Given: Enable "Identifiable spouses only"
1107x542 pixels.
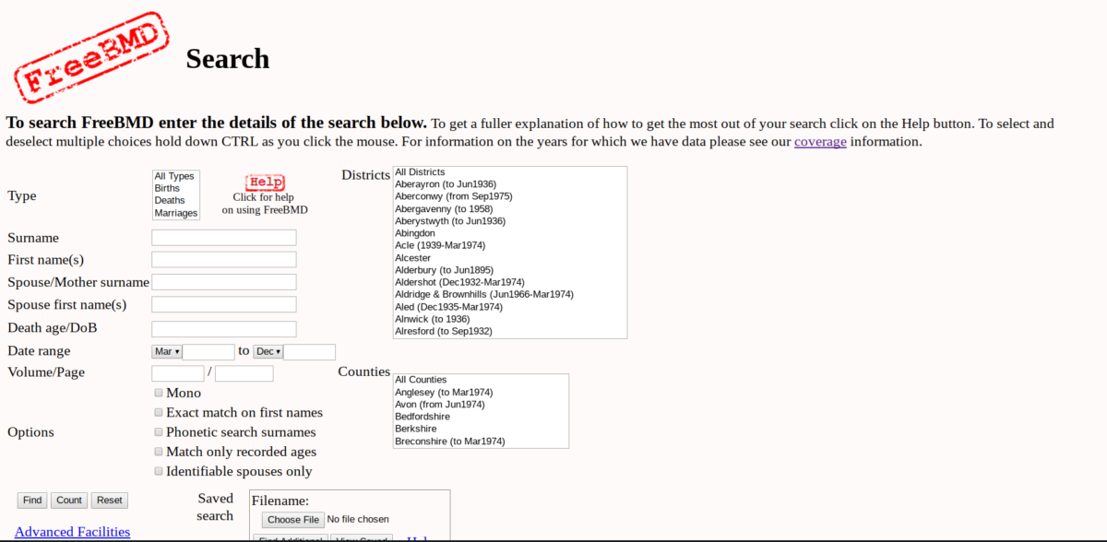Looking at the screenshot, I should (x=158, y=470).
